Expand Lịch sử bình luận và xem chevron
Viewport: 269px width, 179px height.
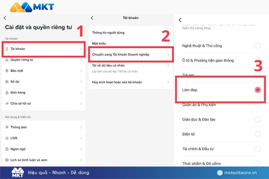click(x=81, y=160)
